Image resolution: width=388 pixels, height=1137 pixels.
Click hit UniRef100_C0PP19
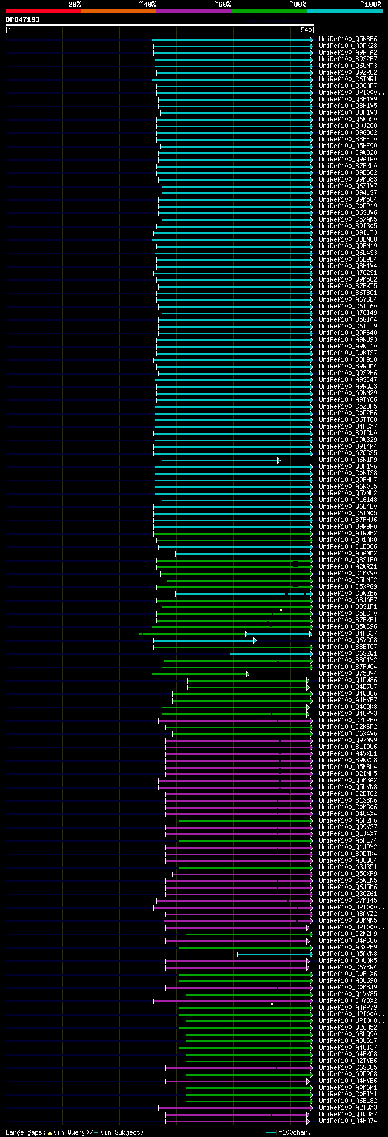pos(348,206)
